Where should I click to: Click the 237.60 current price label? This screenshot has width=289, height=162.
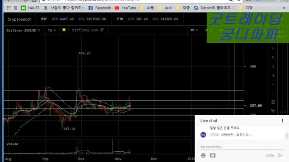click(x=256, y=105)
